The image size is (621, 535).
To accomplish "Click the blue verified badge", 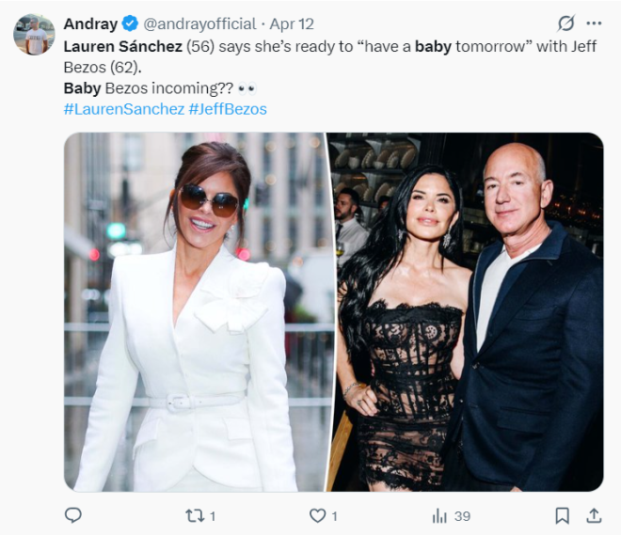I will (129, 24).
